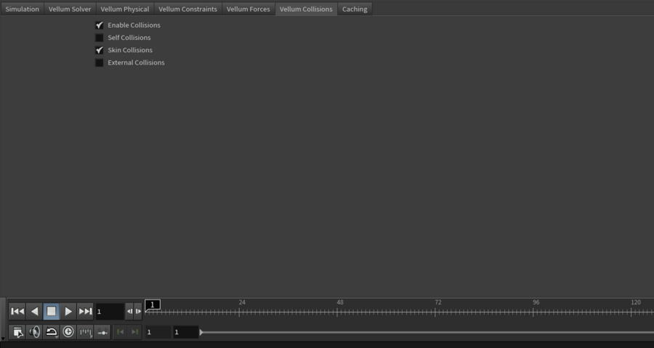Expand the small arrow at the playbar's left edge

[4, 339]
